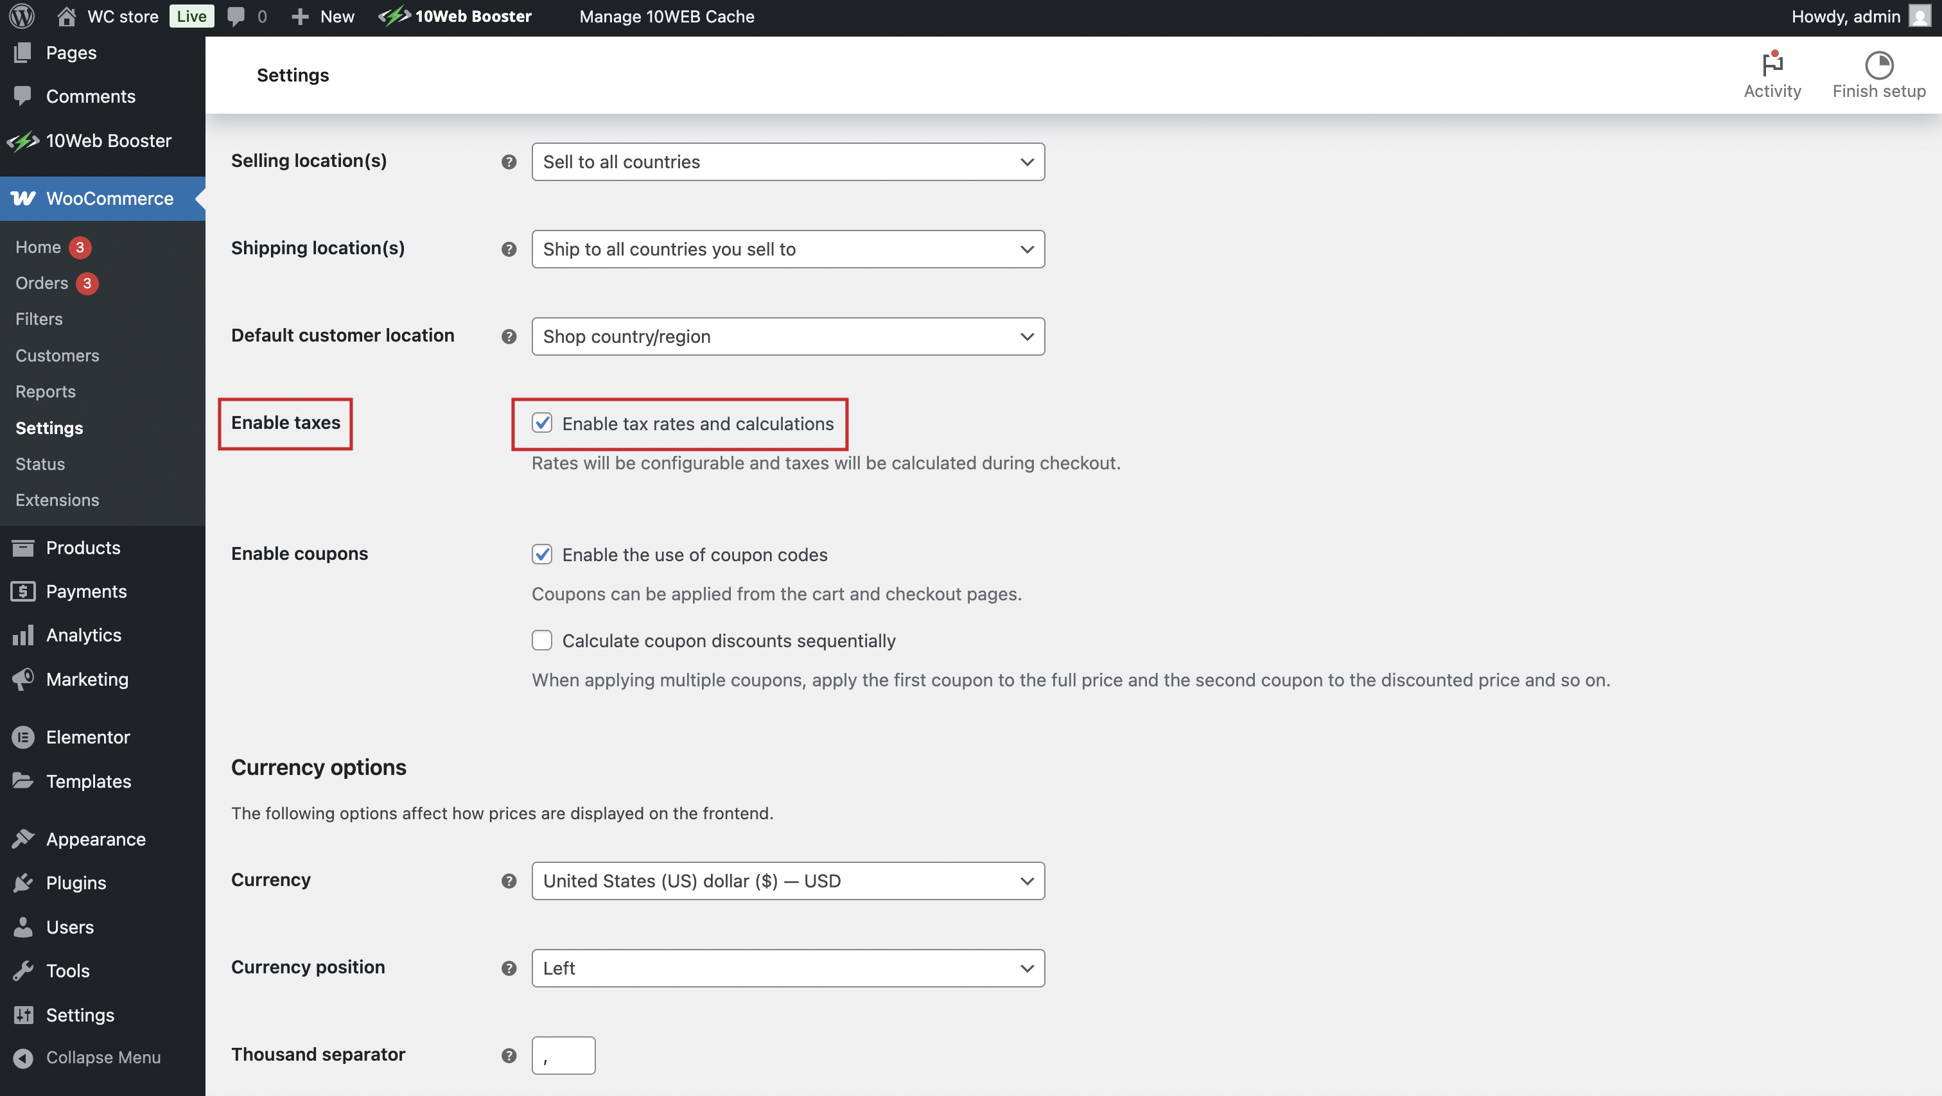Open Orders in the WooCommerce submenu

pyautogui.click(x=42, y=283)
